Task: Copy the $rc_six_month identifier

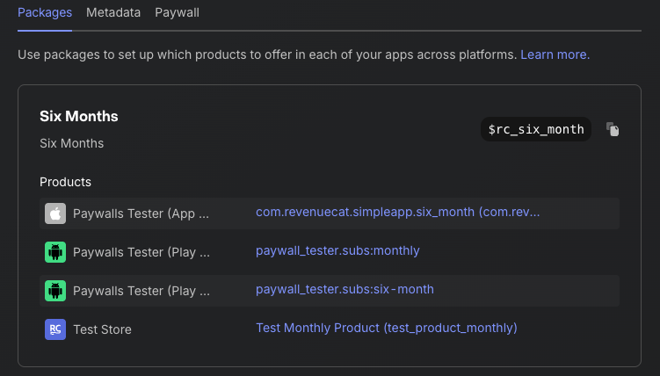Action: click(x=613, y=129)
